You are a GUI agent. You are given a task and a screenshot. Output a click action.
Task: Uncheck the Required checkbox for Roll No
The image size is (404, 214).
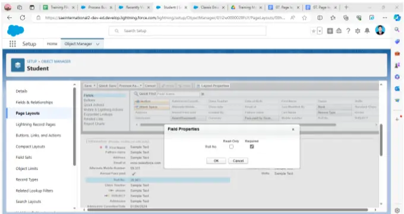[x=252, y=146]
